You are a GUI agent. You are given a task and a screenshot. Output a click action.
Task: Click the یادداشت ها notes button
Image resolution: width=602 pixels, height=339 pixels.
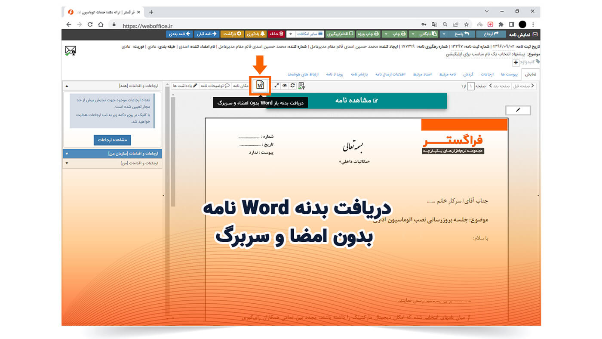[x=185, y=86]
